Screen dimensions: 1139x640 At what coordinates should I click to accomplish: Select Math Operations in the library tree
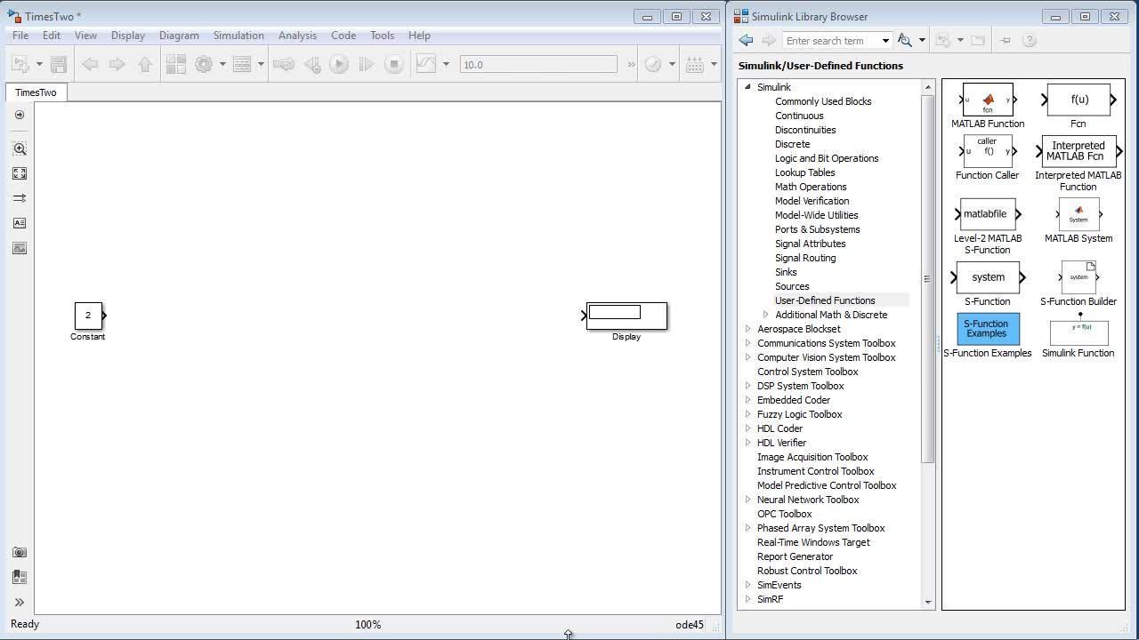811,187
